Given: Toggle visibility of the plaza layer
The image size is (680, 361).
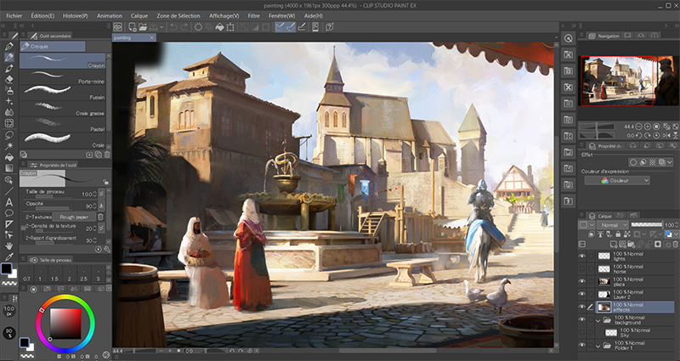Looking at the screenshot, I should [582, 280].
